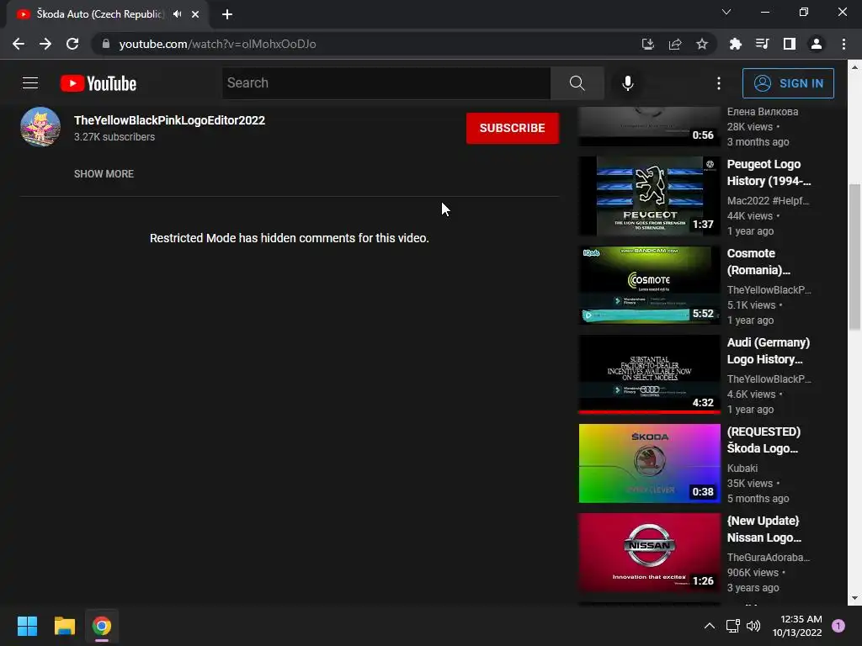This screenshot has width=862, height=646.
Task: Open clock and date 12:35 AM
Action: [797, 626]
